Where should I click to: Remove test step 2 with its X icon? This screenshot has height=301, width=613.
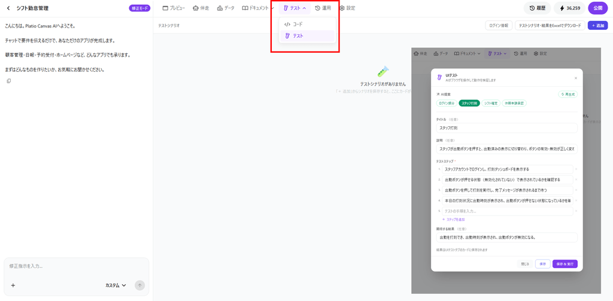(576, 180)
